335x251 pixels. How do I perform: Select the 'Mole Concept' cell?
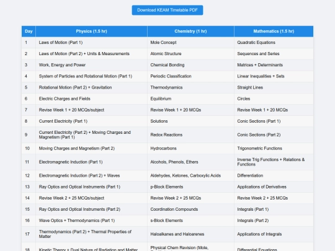tap(190, 43)
